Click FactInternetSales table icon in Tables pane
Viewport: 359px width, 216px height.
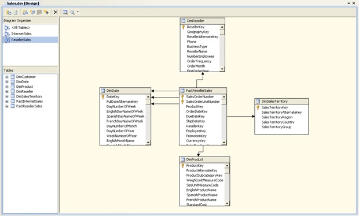(x=13, y=102)
